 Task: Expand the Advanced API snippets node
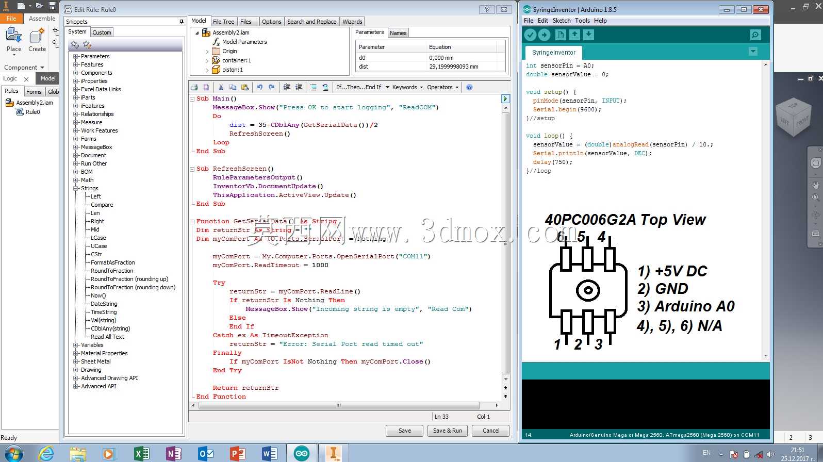click(76, 386)
